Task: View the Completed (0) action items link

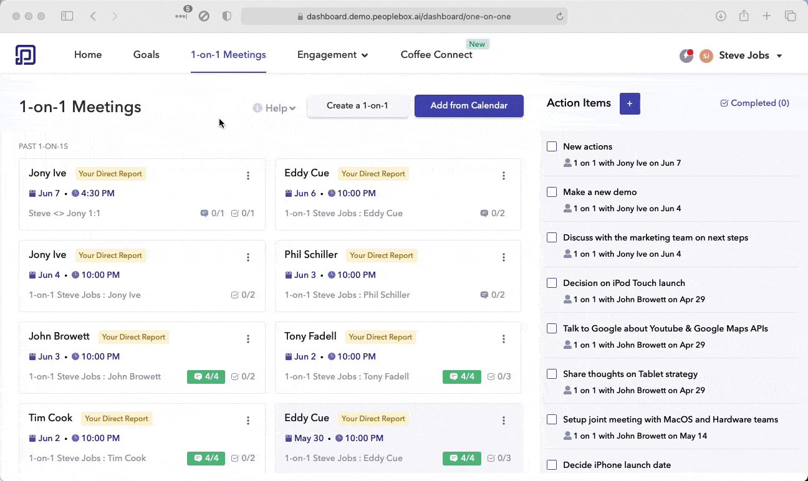Action: pyautogui.click(x=754, y=103)
